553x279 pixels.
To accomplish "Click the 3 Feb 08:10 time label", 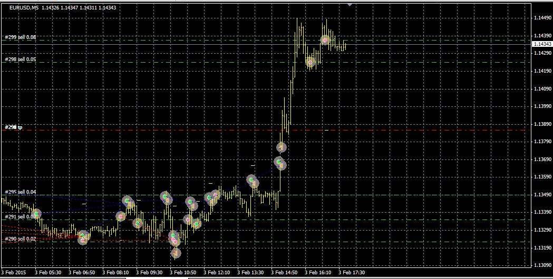I will [x=115, y=272].
